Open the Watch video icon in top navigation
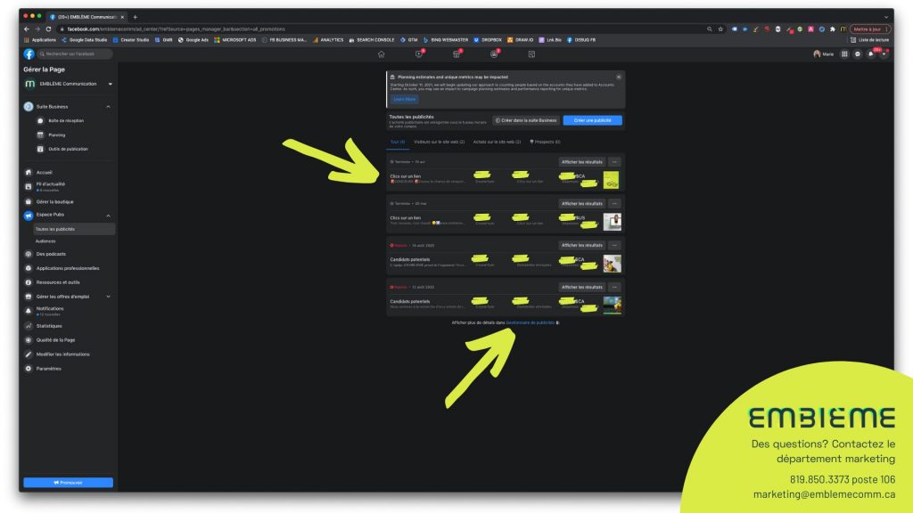The image size is (913, 513). 419,54
